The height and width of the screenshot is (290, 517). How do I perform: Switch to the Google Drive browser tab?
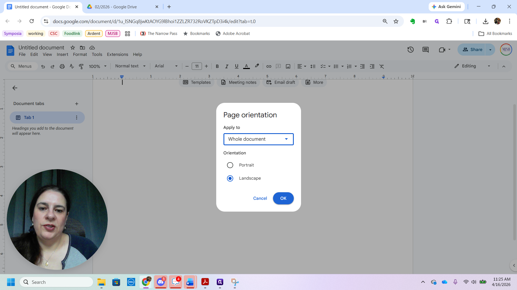pyautogui.click(x=116, y=7)
